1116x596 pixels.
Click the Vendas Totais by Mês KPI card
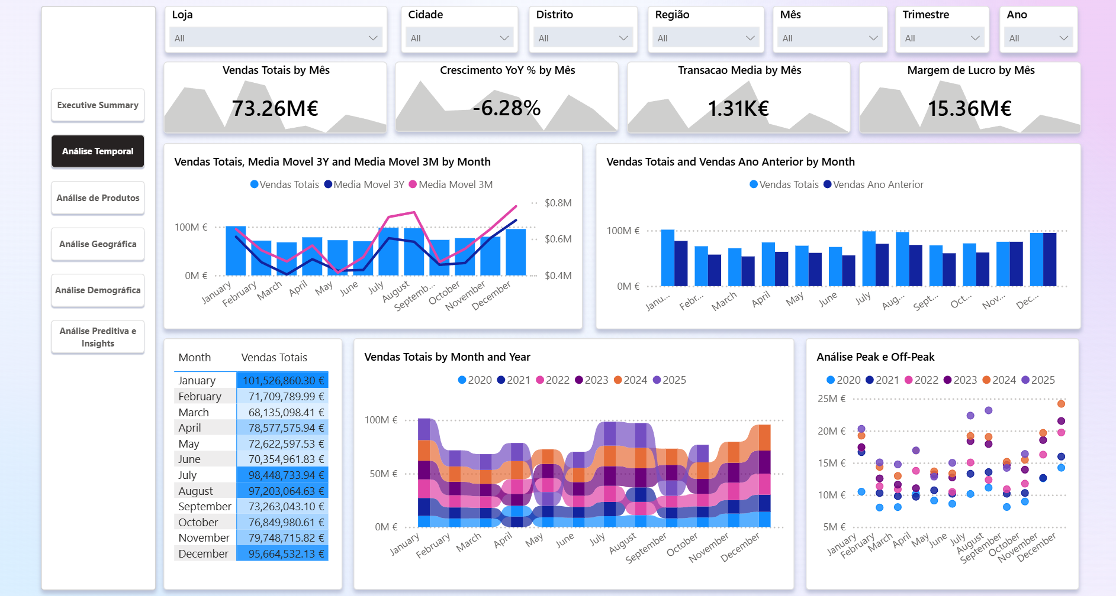[x=275, y=98]
